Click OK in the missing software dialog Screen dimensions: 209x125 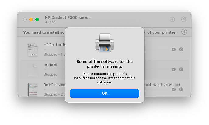point(104,93)
